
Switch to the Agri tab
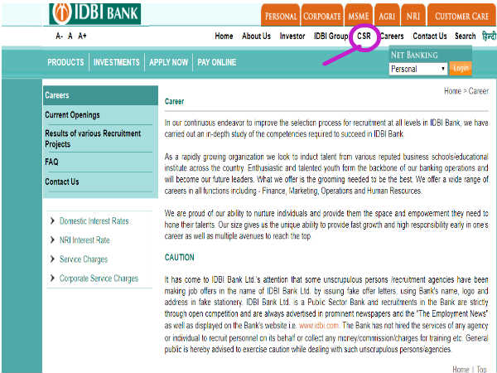click(x=387, y=16)
